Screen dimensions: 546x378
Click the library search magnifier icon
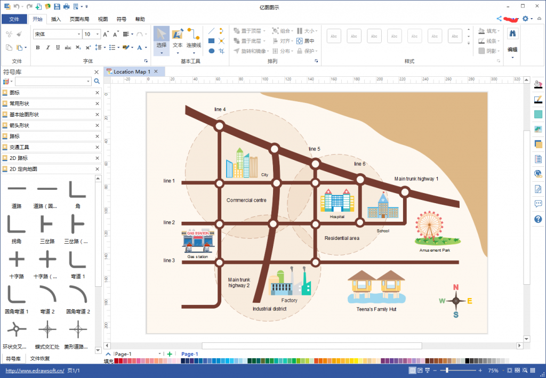click(97, 81)
